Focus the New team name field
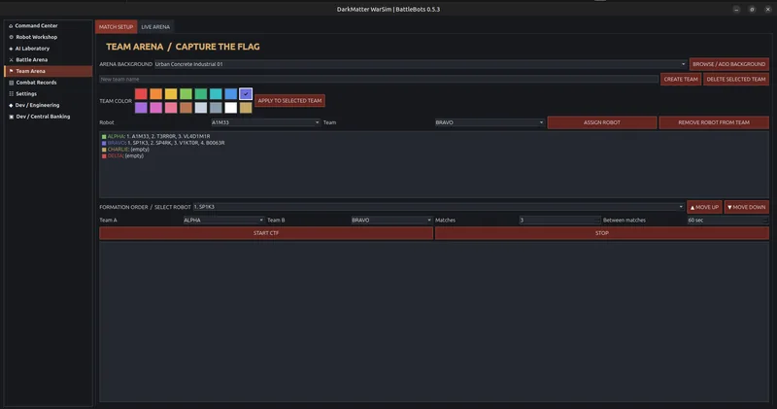 [x=379, y=80]
